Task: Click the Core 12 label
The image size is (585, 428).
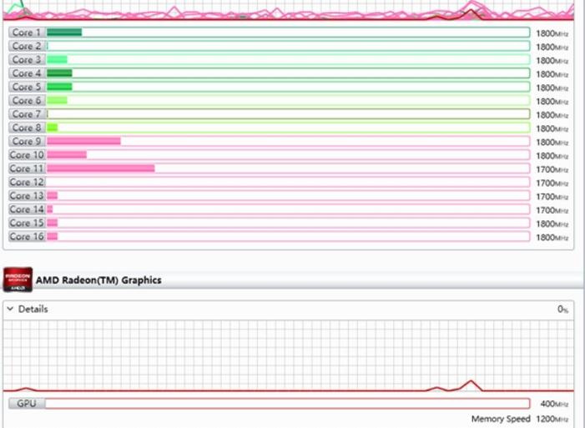Action: (x=27, y=182)
